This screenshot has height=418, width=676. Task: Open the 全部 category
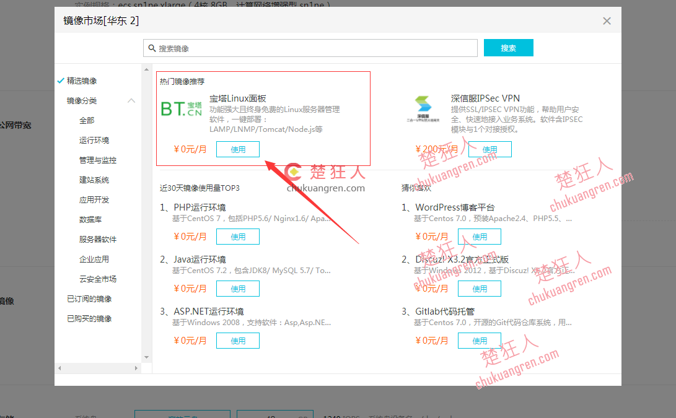[87, 120]
